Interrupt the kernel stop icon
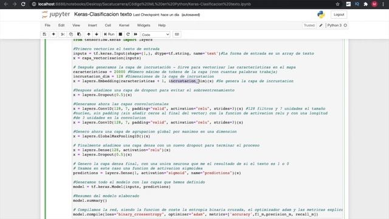389x219 pixels. [120, 34]
